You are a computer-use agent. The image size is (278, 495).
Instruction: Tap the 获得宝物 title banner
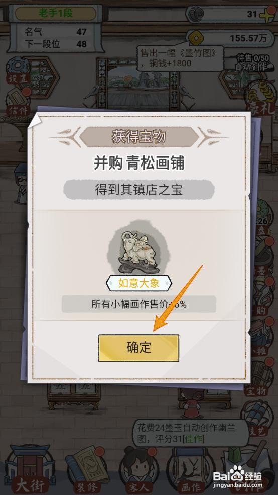tap(139, 137)
